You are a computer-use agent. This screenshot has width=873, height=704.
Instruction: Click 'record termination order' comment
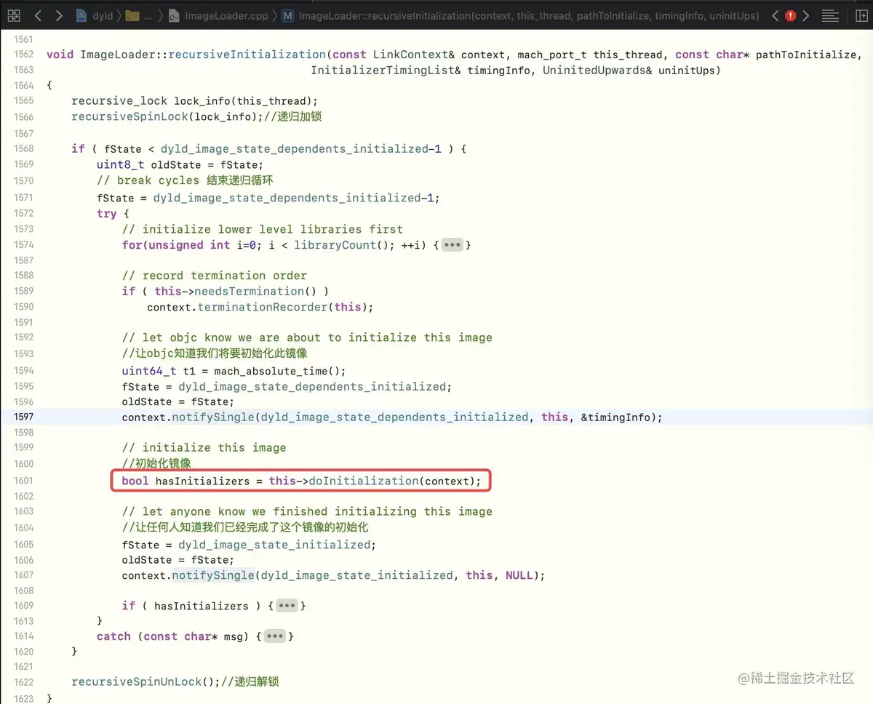coord(214,276)
